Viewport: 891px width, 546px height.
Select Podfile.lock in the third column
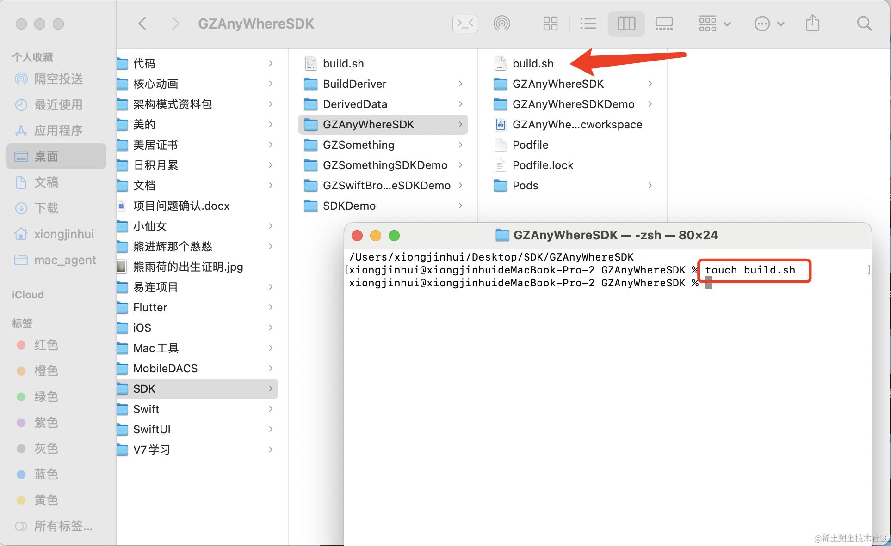click(x=543, y=165)
